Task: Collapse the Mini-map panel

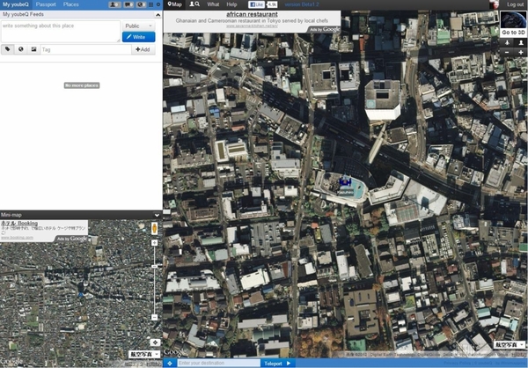Action: (x=157, y=215)
